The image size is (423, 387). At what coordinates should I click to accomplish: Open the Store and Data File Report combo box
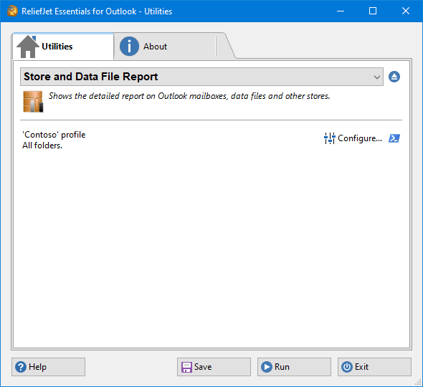coord(201,77)
